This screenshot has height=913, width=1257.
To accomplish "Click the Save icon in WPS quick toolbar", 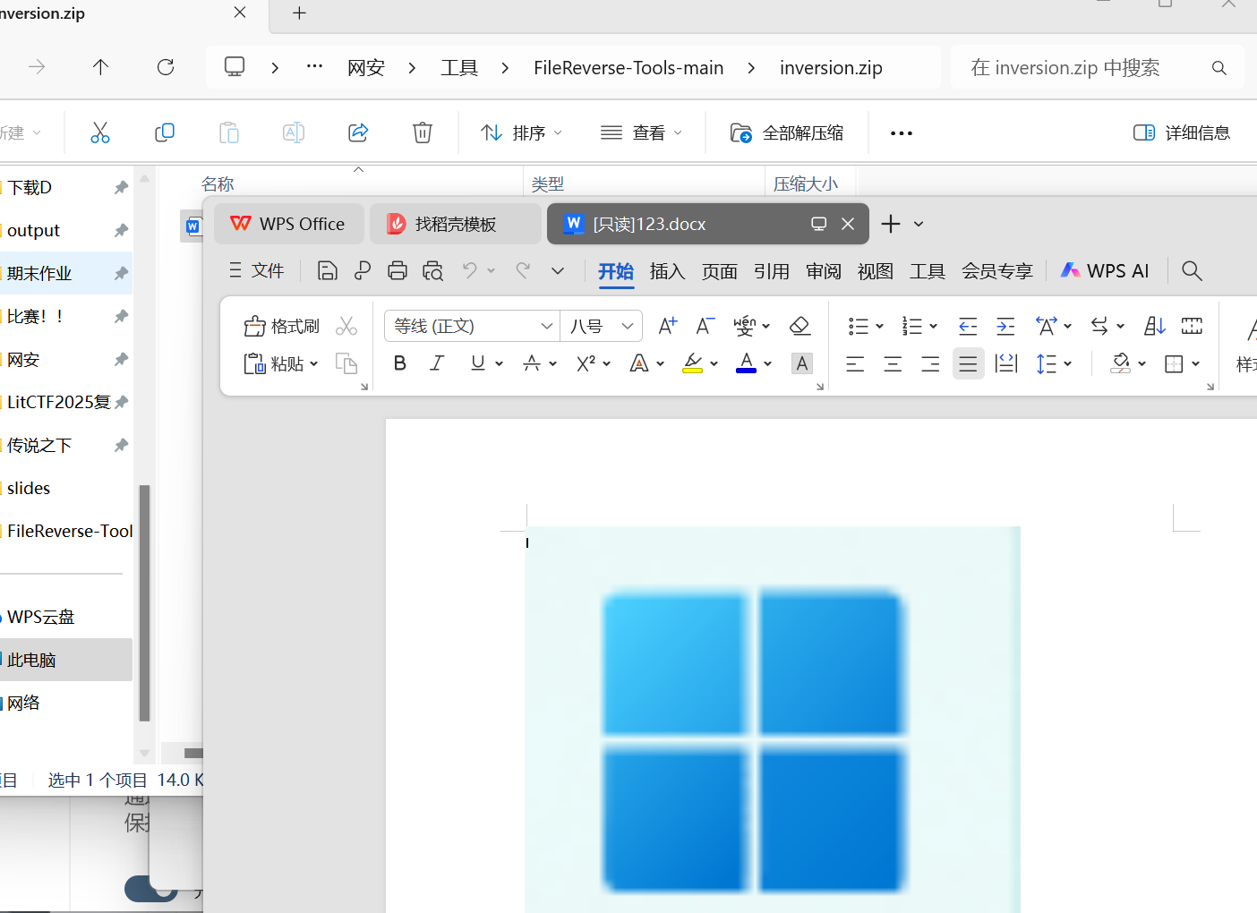I will 328,271.
